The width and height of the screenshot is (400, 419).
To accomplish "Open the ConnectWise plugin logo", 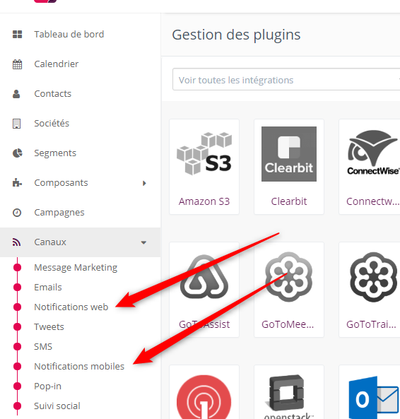I will click(373, 153).
